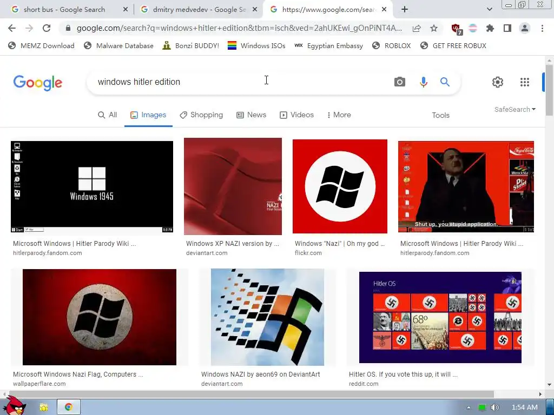Open the Chrome profile avatar
Viewport: 554px width, 415px height.
(525, 28)
